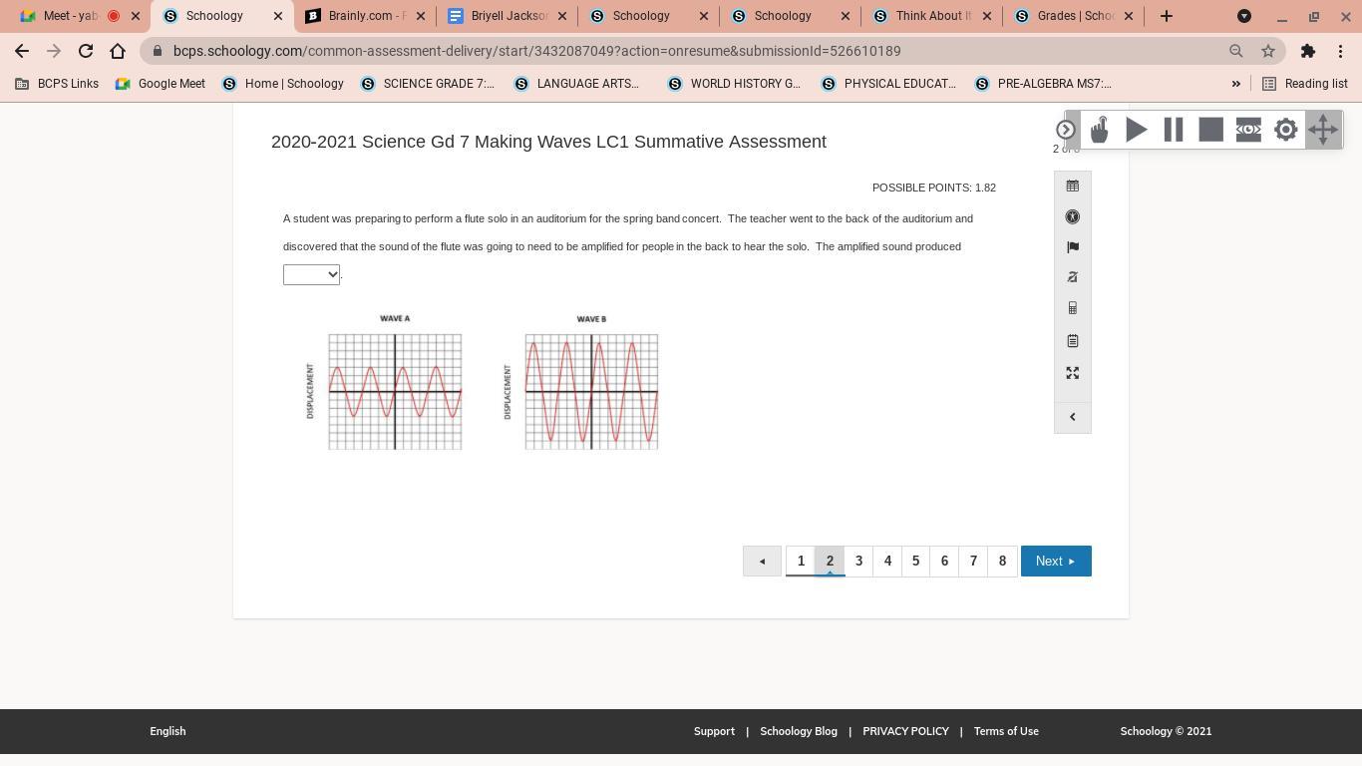Switch to the Grades tab
Image resolution: width=1362 pixels, height=766 pixels.
point(1075,16)
